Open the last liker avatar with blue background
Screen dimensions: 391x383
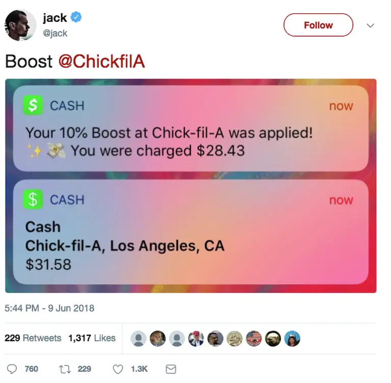pos(292,339)
